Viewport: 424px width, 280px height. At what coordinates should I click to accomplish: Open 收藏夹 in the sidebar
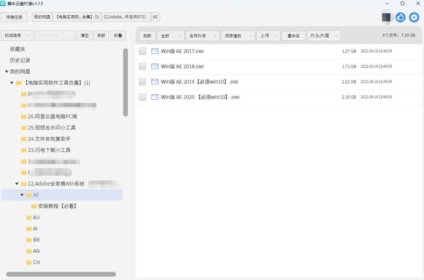[18, 49]
